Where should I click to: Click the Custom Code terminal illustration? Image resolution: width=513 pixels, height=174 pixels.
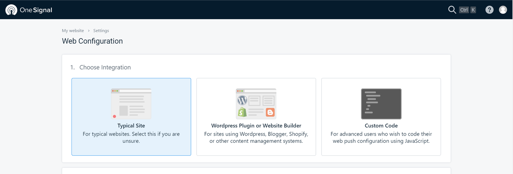click(x=381, y=104)
